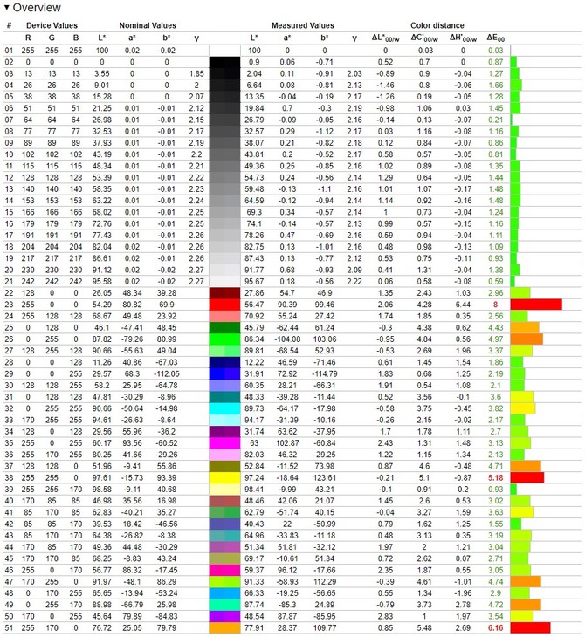This screenshot has width=585, height=637.
Task: Click the Overview section title
Action: pos(37,7)
